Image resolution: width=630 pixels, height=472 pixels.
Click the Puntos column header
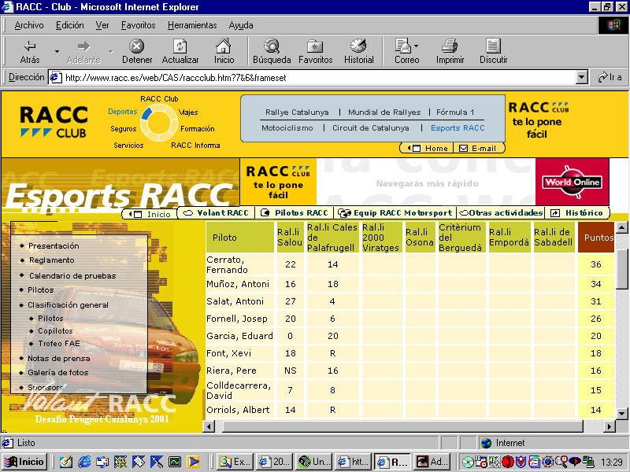pos(596,238)
